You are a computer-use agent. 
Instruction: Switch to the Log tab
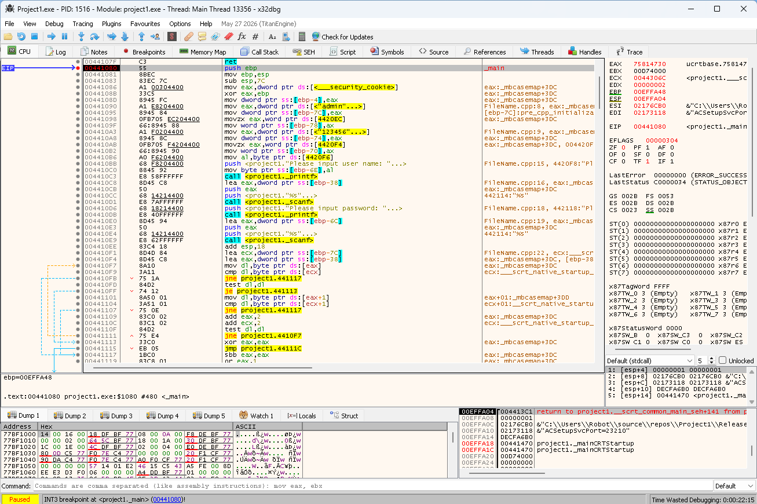coord(55,52)
